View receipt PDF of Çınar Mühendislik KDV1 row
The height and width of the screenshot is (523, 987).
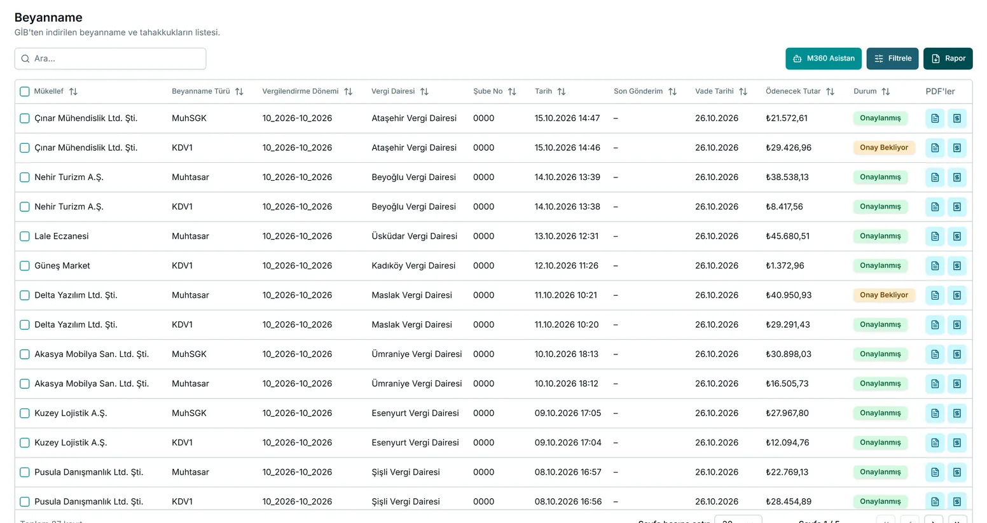tap(957, 148)
